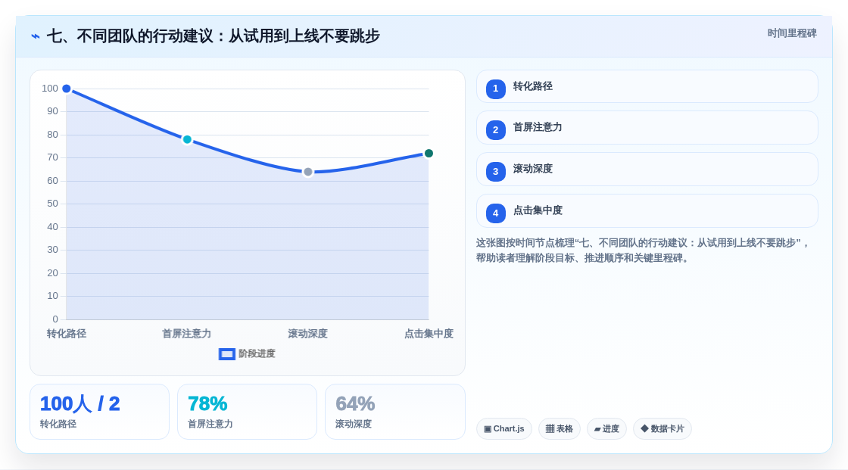Image resolution: width=848 pixels, height=470 pixels.
Task: Select the blue data point at 转化路径
Action: [67, 89]
